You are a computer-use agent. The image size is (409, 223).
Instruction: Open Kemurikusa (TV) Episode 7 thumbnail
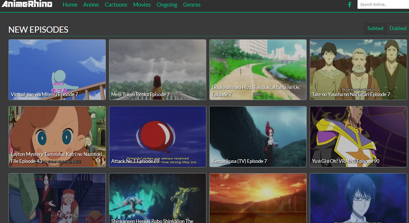(258, 136)
